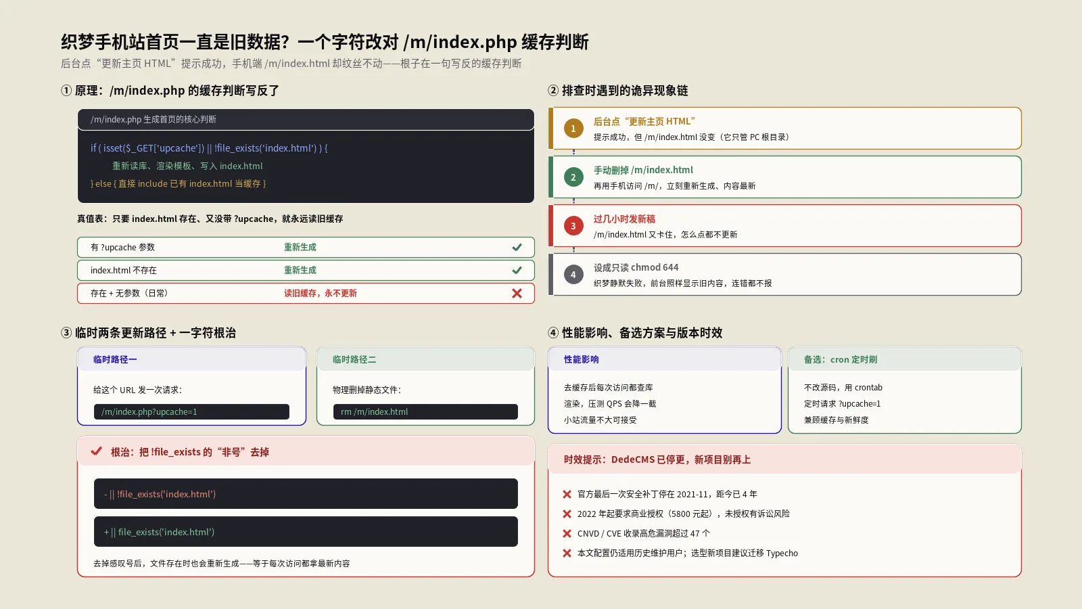Select the 性能影响 card header

tap(665, 359)
